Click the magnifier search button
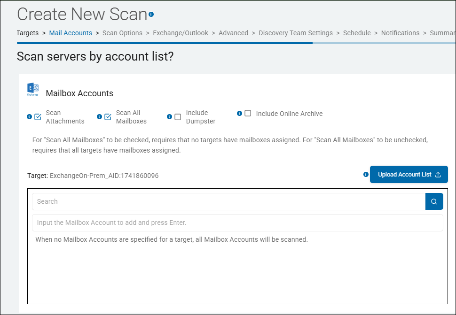456x315 pixels. (x=434, y=201)
